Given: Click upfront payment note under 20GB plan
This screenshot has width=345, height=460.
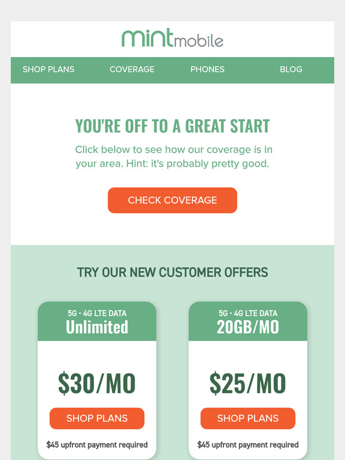Looking at the screenshot, I should [x=248, y=445].
